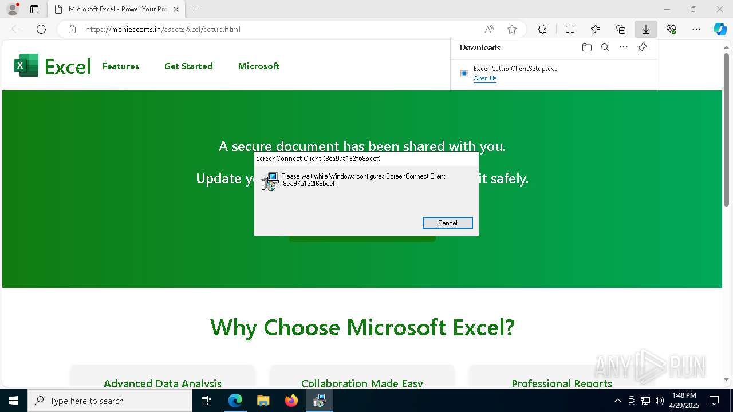Image resolution: width=733 pixels, height=412 pixels.
Task: Open the Get Started nav item
Action: [188, 66]
